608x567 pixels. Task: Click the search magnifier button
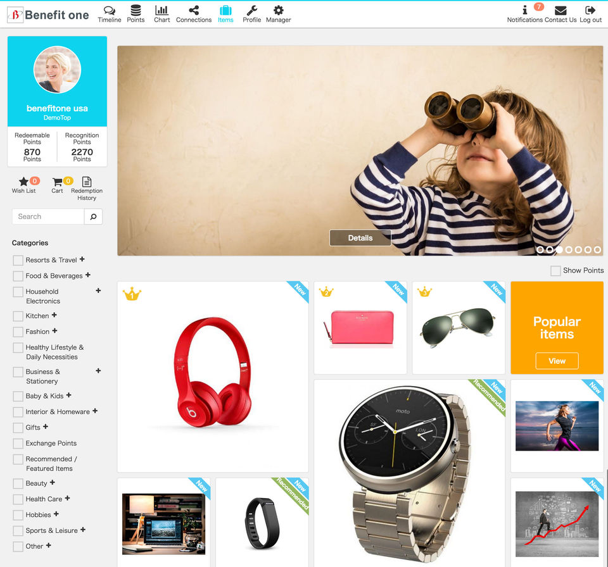coord(94,216)
